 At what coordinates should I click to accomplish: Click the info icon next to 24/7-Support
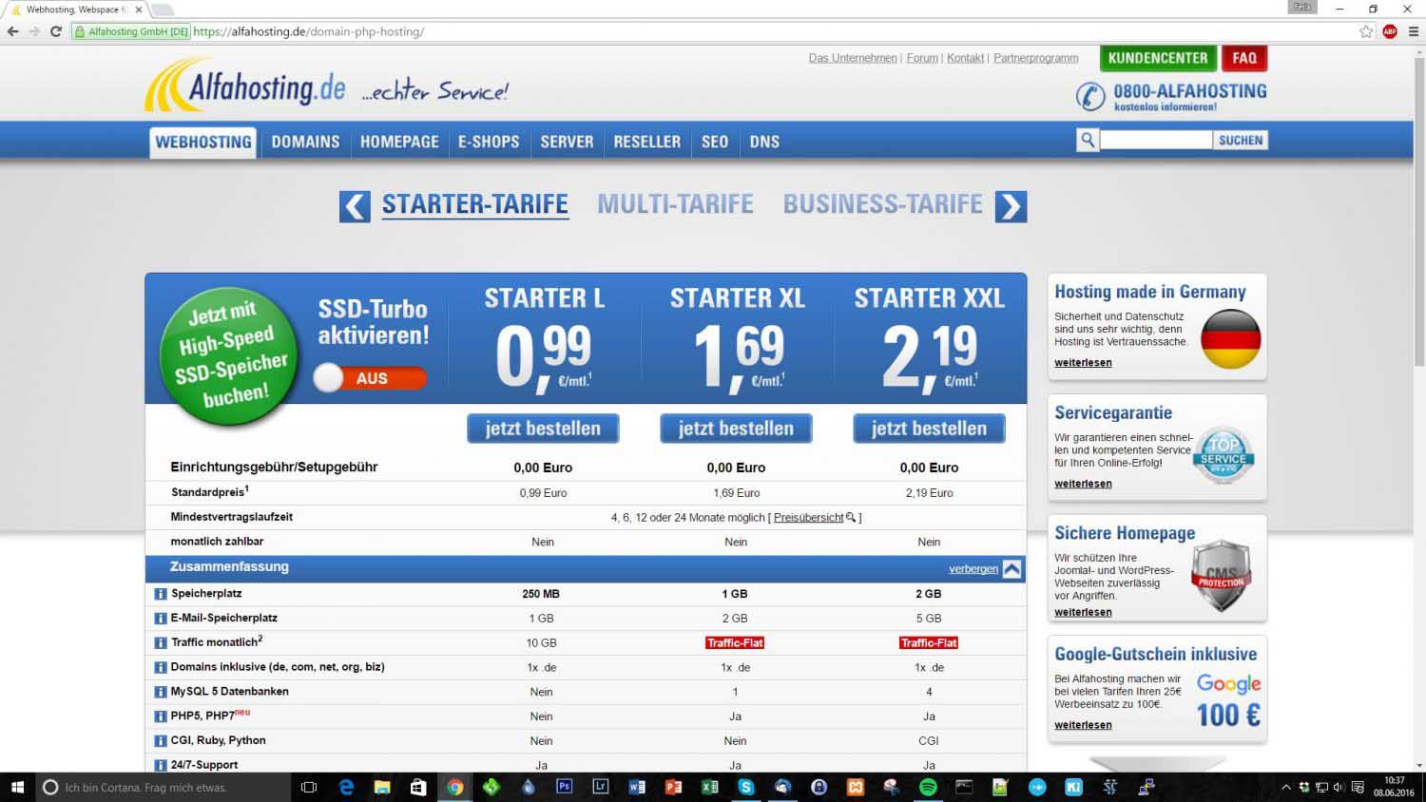point(161,765)
